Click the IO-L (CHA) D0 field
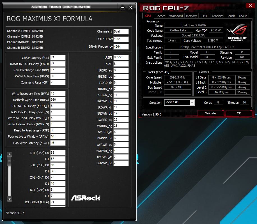The width and height of the screenshot is (257, 224). [58, 177]
